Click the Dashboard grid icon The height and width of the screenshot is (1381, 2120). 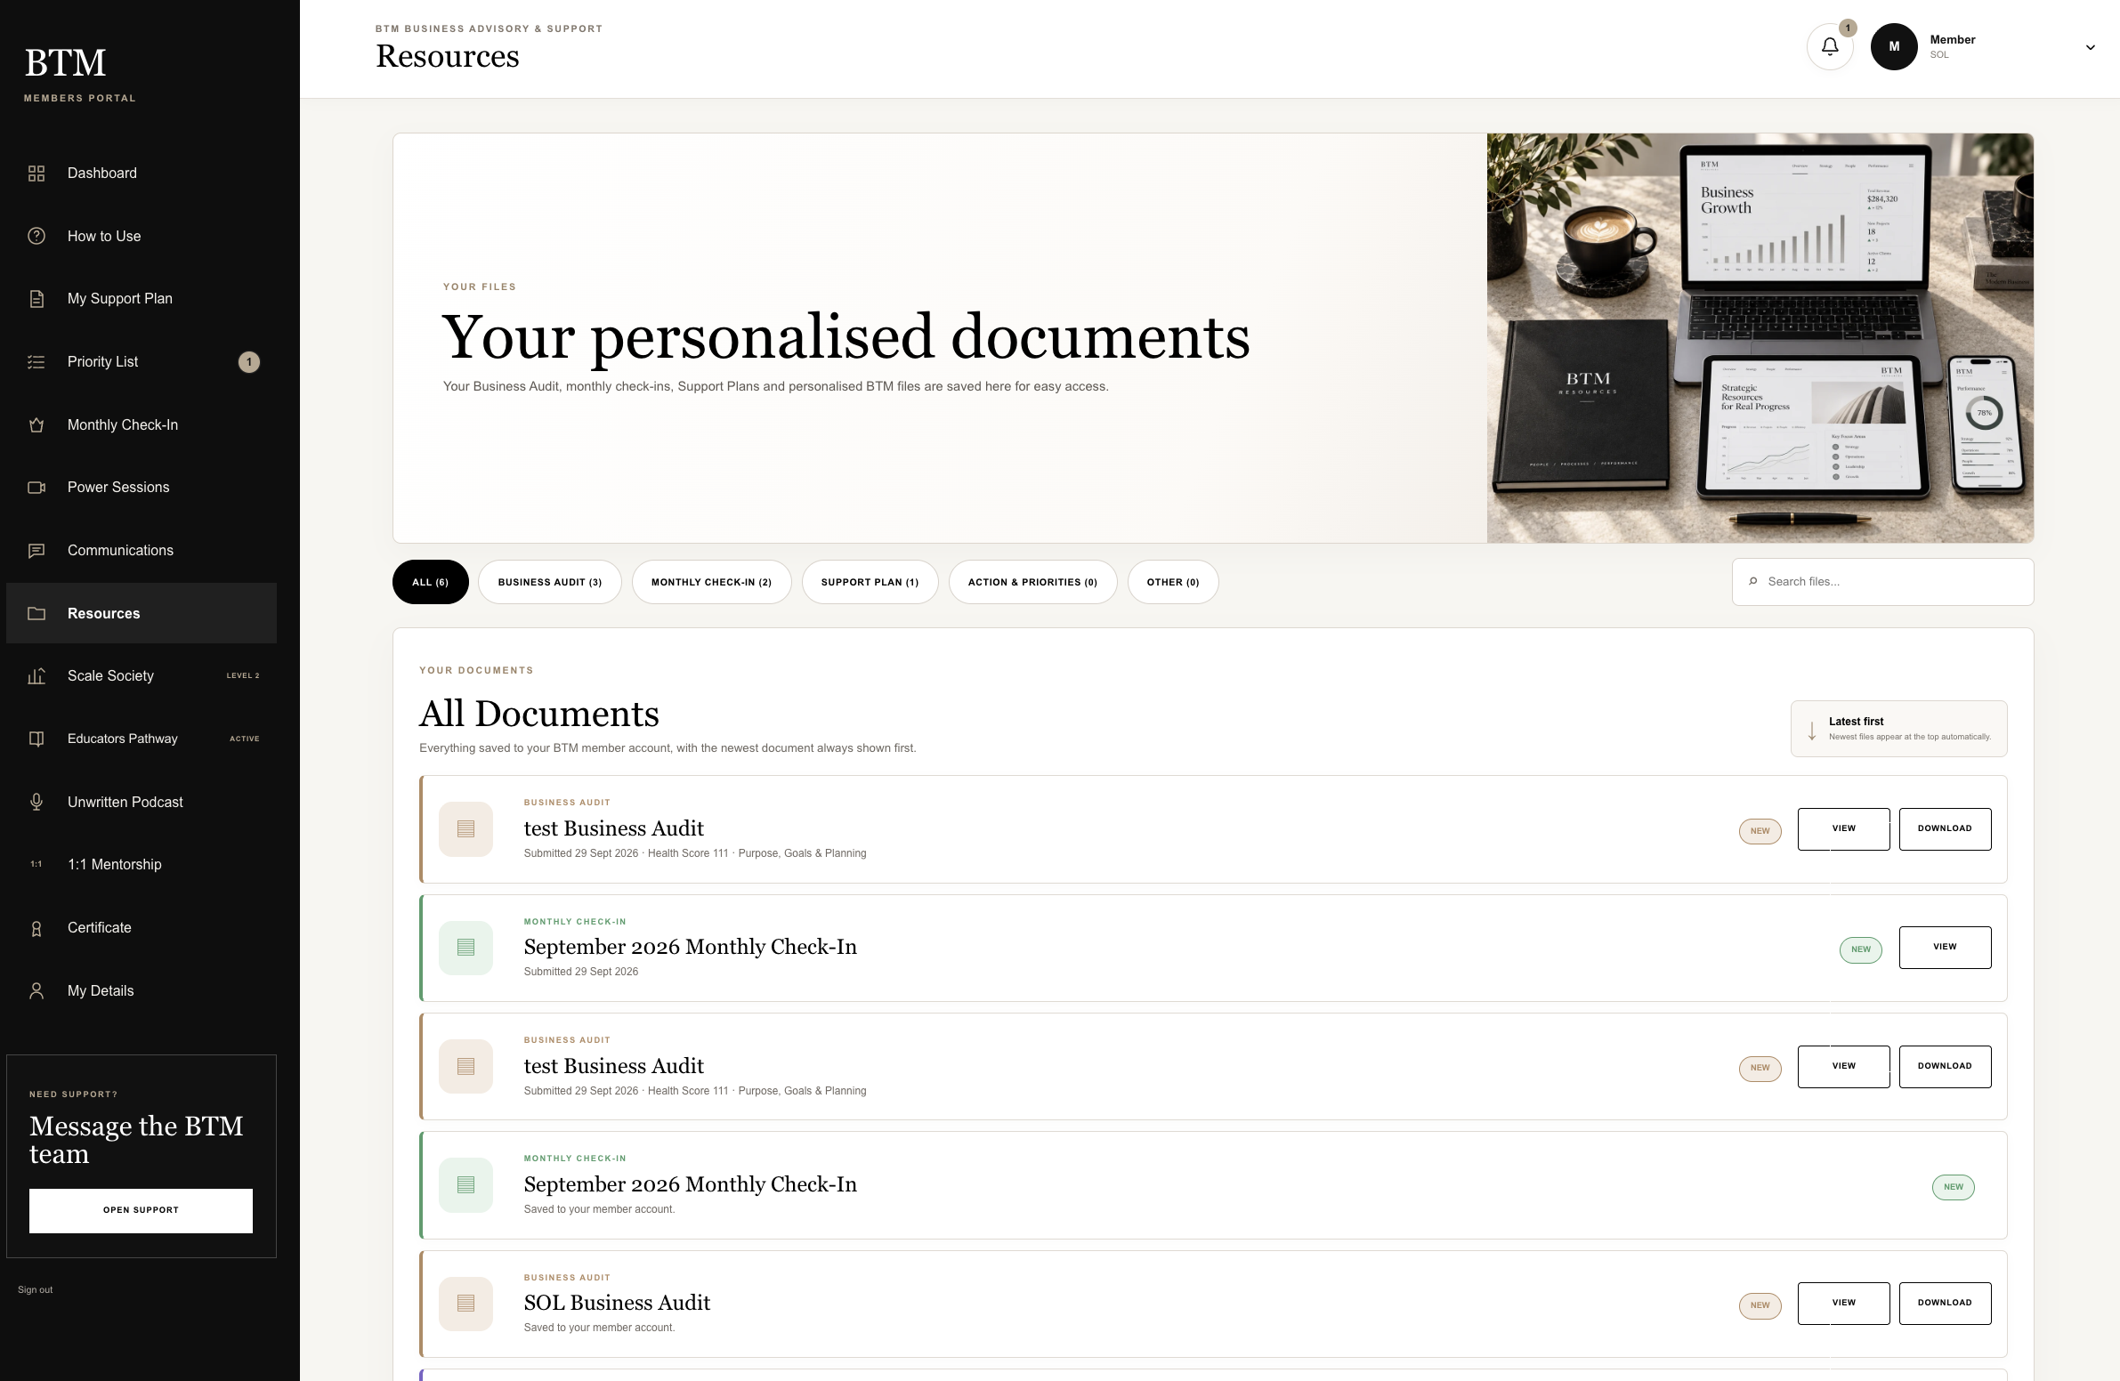(x=36, y=173)
